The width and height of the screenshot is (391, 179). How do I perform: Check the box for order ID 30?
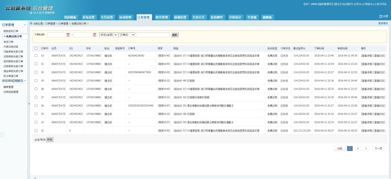(x=36, y=72)
